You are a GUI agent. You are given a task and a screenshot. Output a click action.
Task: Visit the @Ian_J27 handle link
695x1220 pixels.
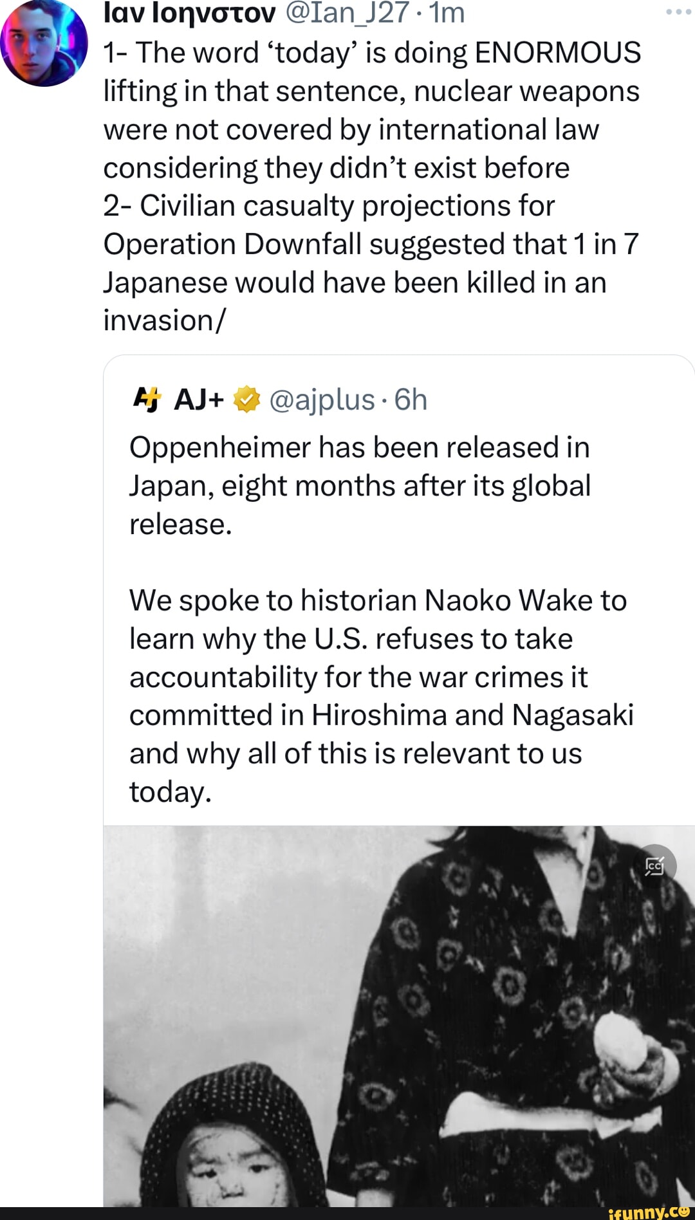(x=348, y=12)
